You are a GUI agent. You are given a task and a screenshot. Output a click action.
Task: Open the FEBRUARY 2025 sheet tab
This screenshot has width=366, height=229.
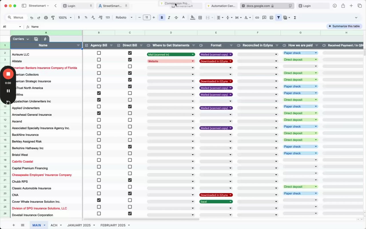click(x=115, y=225)
